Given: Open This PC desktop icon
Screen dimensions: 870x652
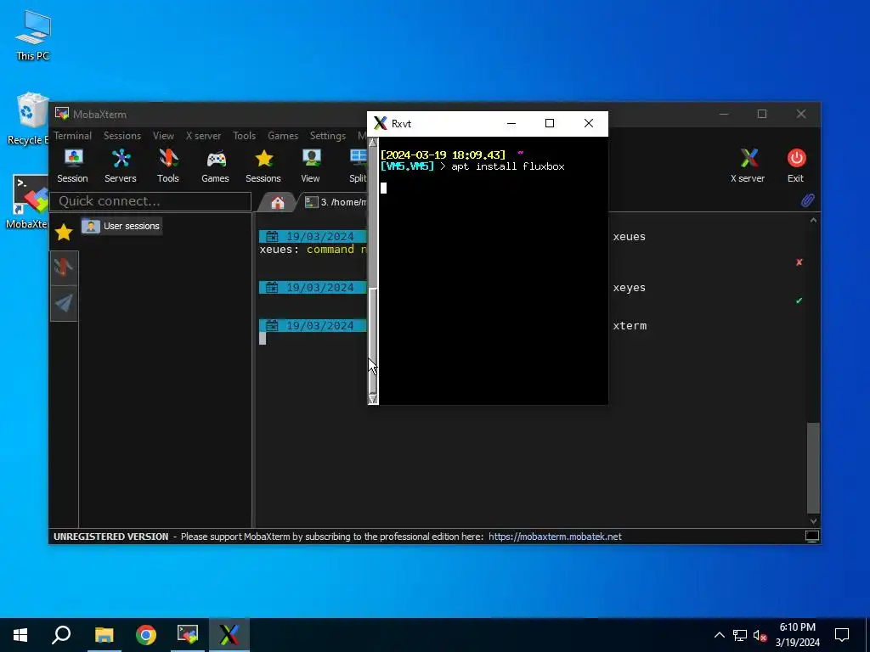Looking at the screenshot, I should pyautogui.click(x=33, y=36).
